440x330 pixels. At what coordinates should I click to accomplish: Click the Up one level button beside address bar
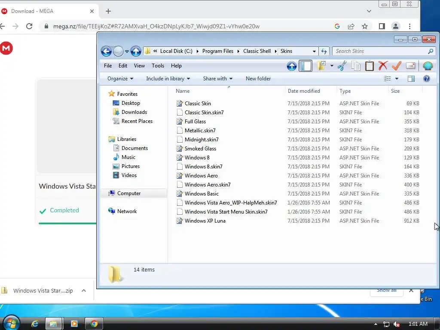pos(136,51)
